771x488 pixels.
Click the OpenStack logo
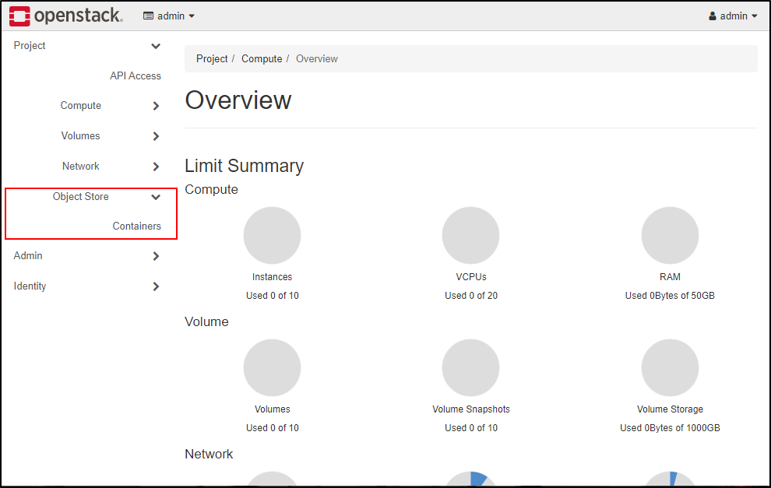(65, 16)
